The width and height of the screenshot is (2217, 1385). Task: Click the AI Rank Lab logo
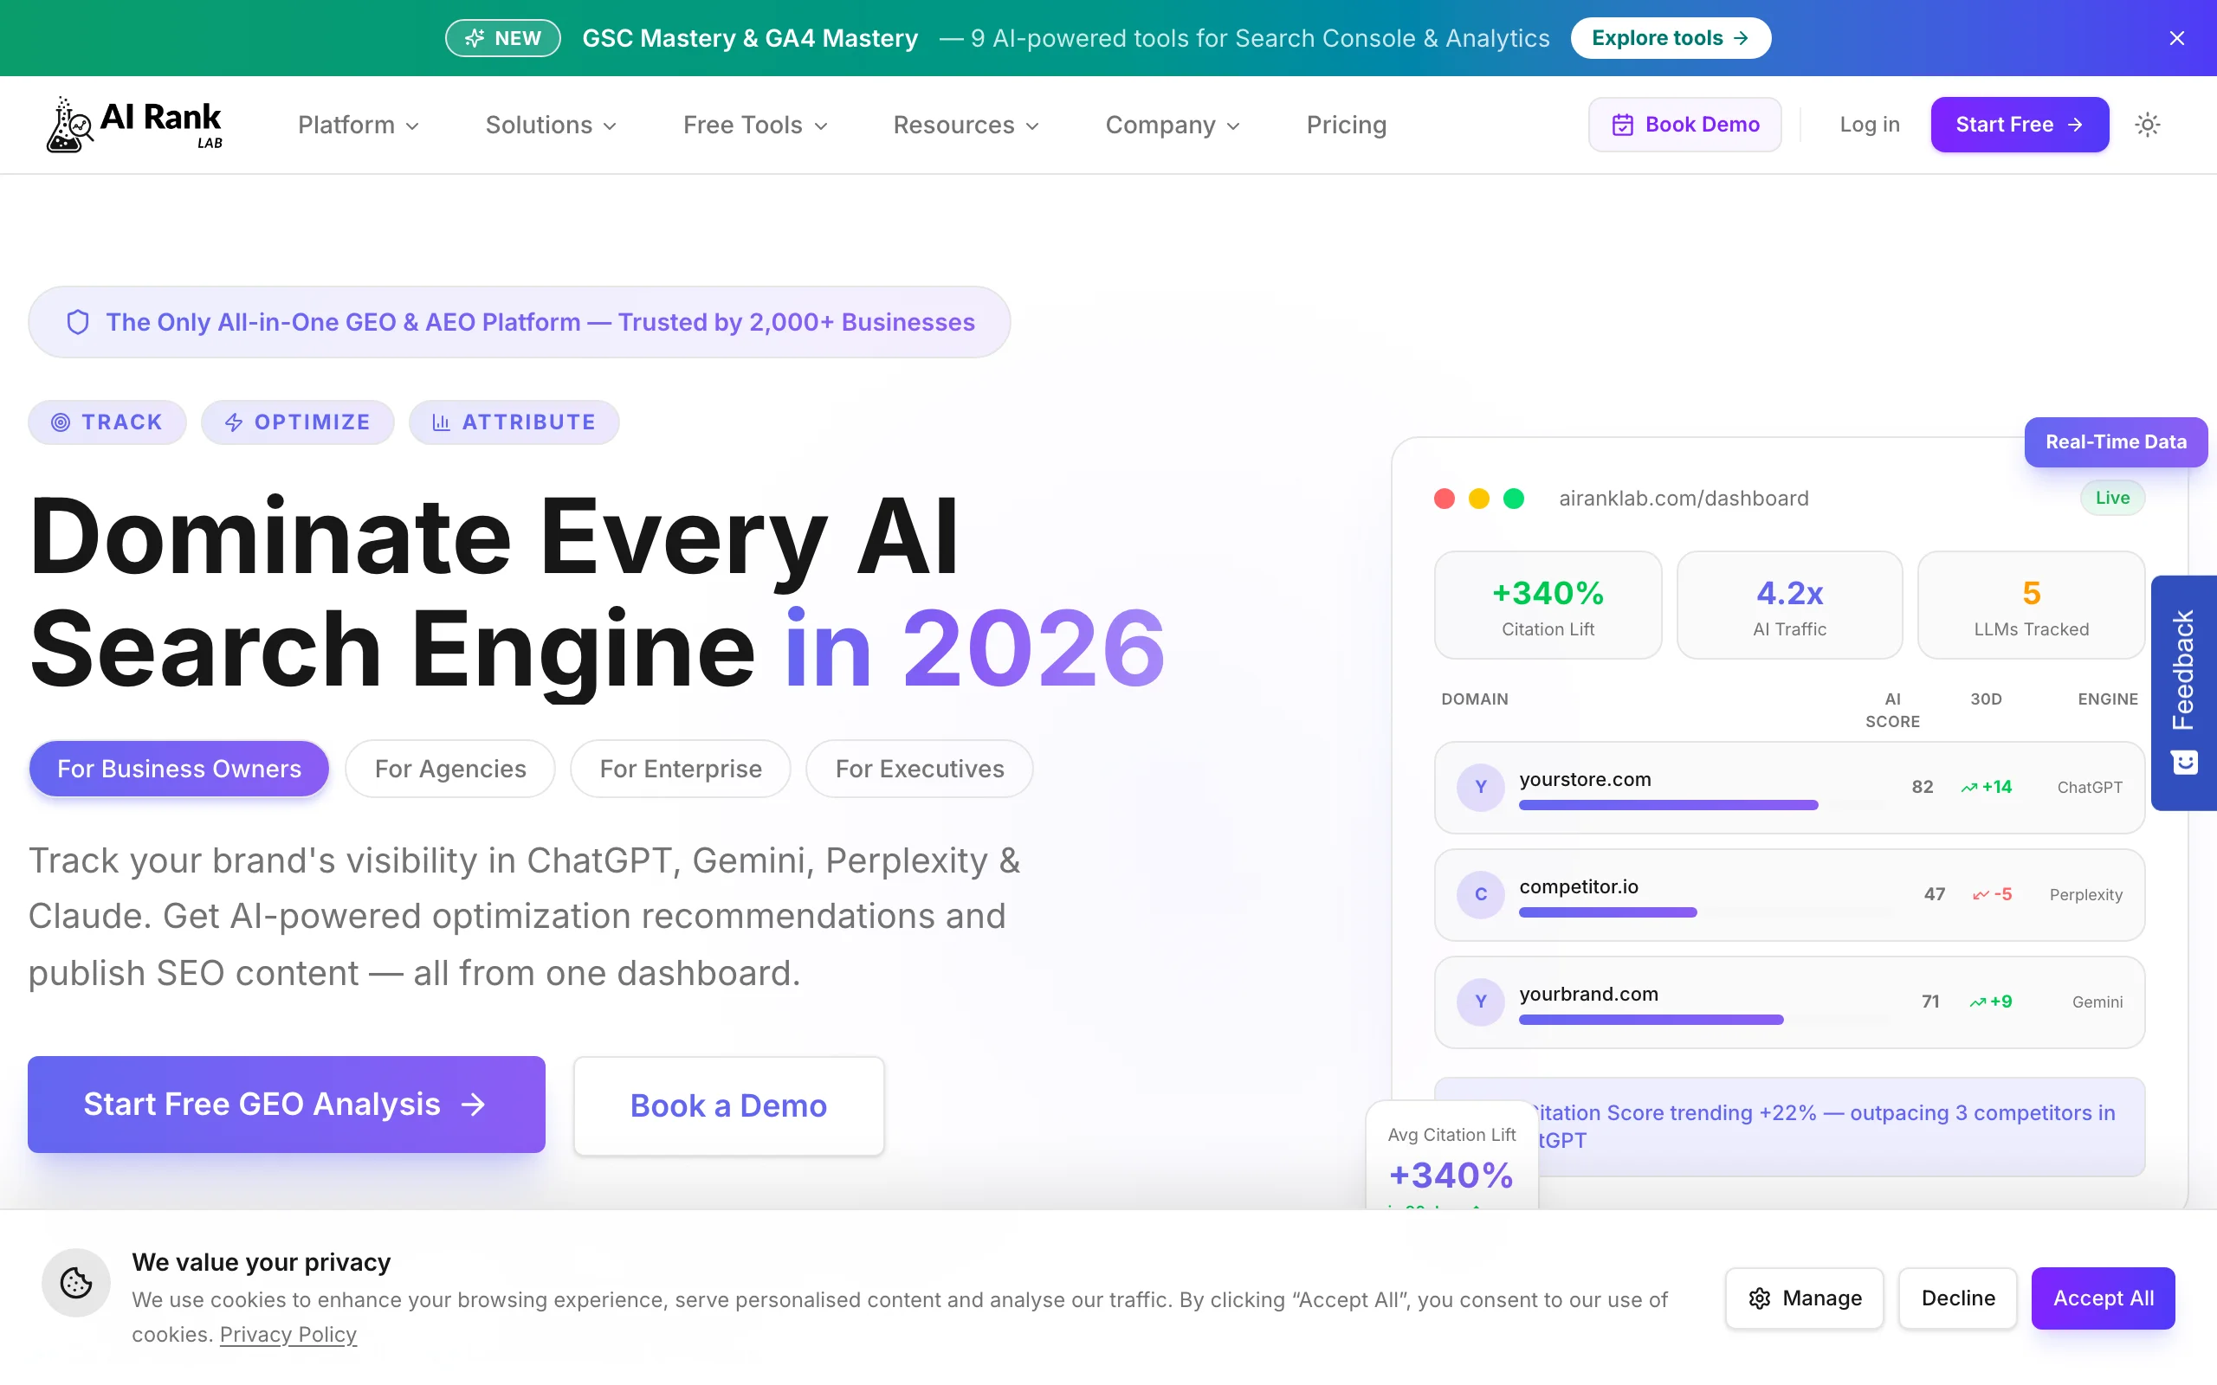pyautogui.click(x=135, y=125)
